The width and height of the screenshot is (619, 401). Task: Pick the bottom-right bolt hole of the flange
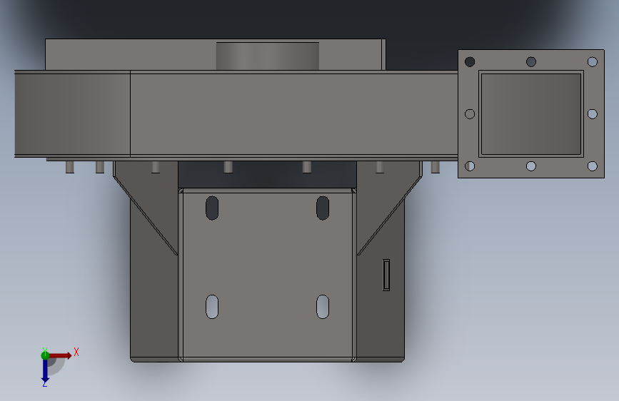pyautogui.click(x=592, y=166)
